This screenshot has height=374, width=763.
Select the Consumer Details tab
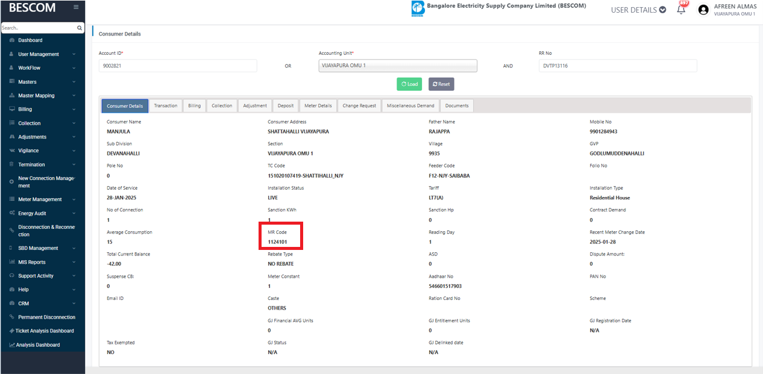click(125, 106)
